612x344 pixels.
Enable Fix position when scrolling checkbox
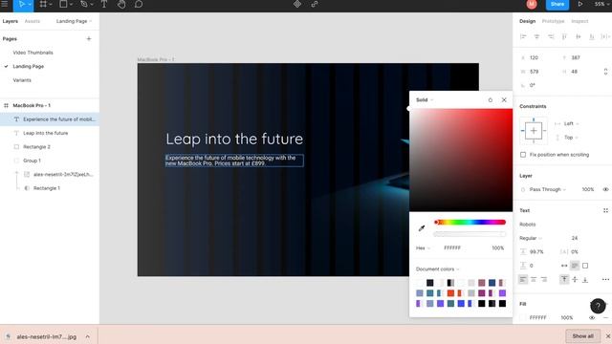click(523, 155)
